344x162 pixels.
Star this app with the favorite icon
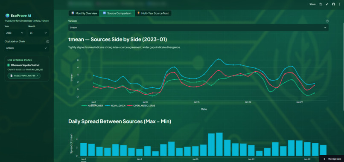tap(321, 4)
